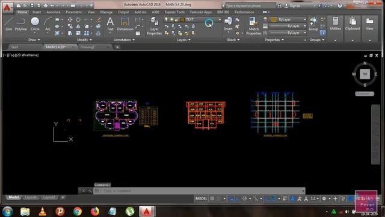Expand the Groups panel
Viewport: 385px width, 217px height.
coord(317,40)
